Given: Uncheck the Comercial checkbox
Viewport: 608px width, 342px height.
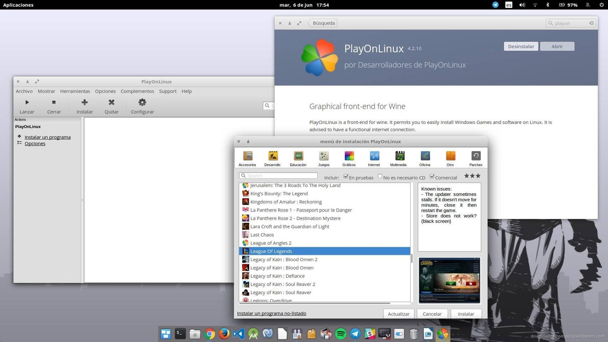Looking at the screenshot, I should (432, 176).
